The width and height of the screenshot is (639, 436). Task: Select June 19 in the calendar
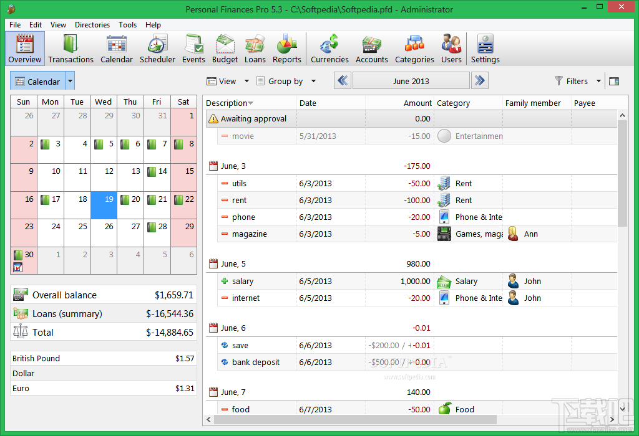(104, 206)
